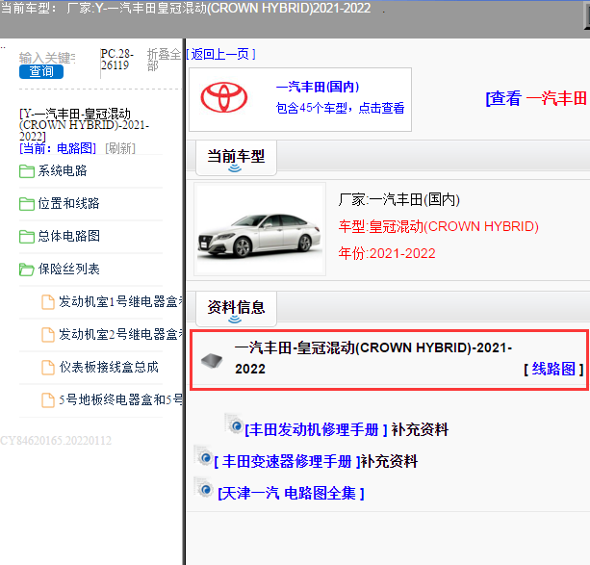Open 丰田变速器修理手册 link
This screenshot has height=565, width=590.
[288, 461]
